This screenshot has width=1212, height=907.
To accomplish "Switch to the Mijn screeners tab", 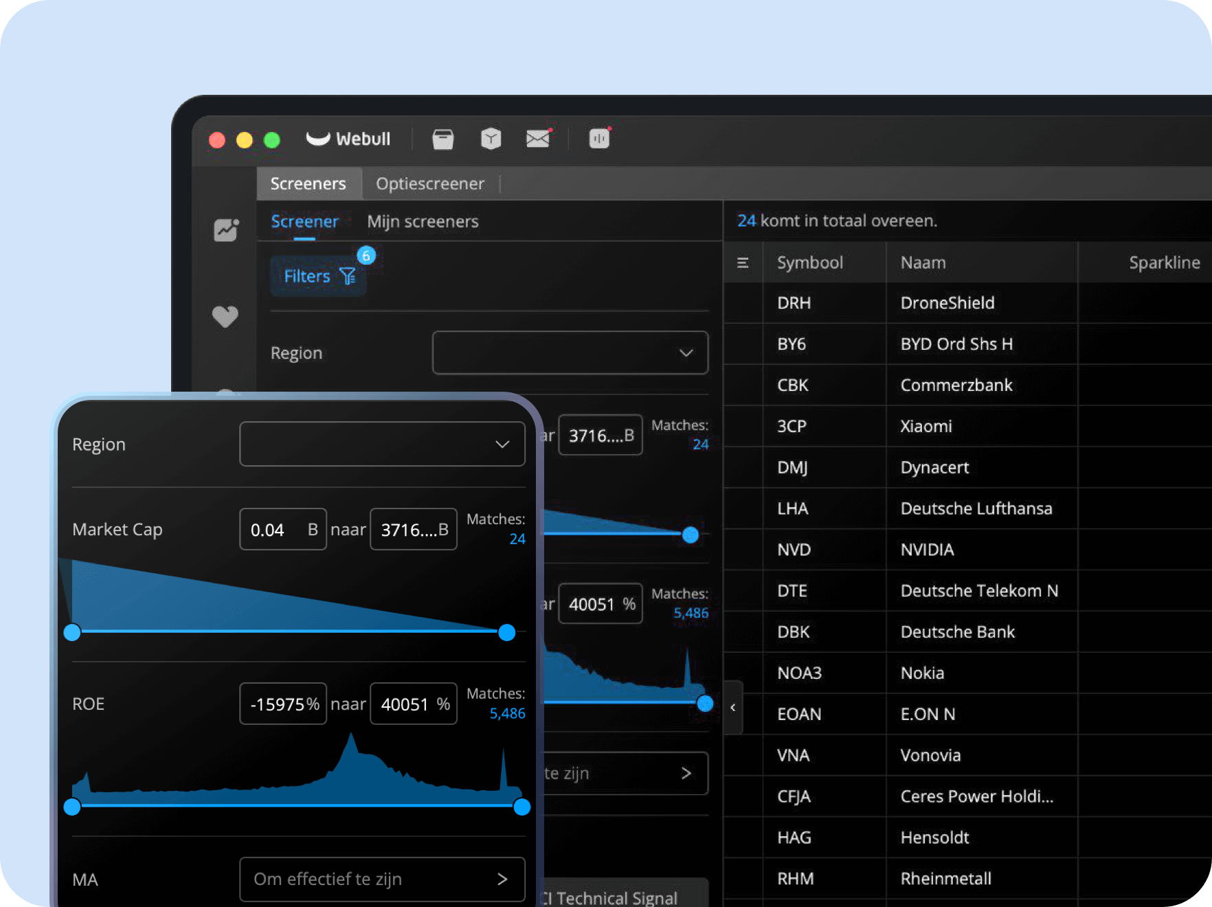I will 423,221.
